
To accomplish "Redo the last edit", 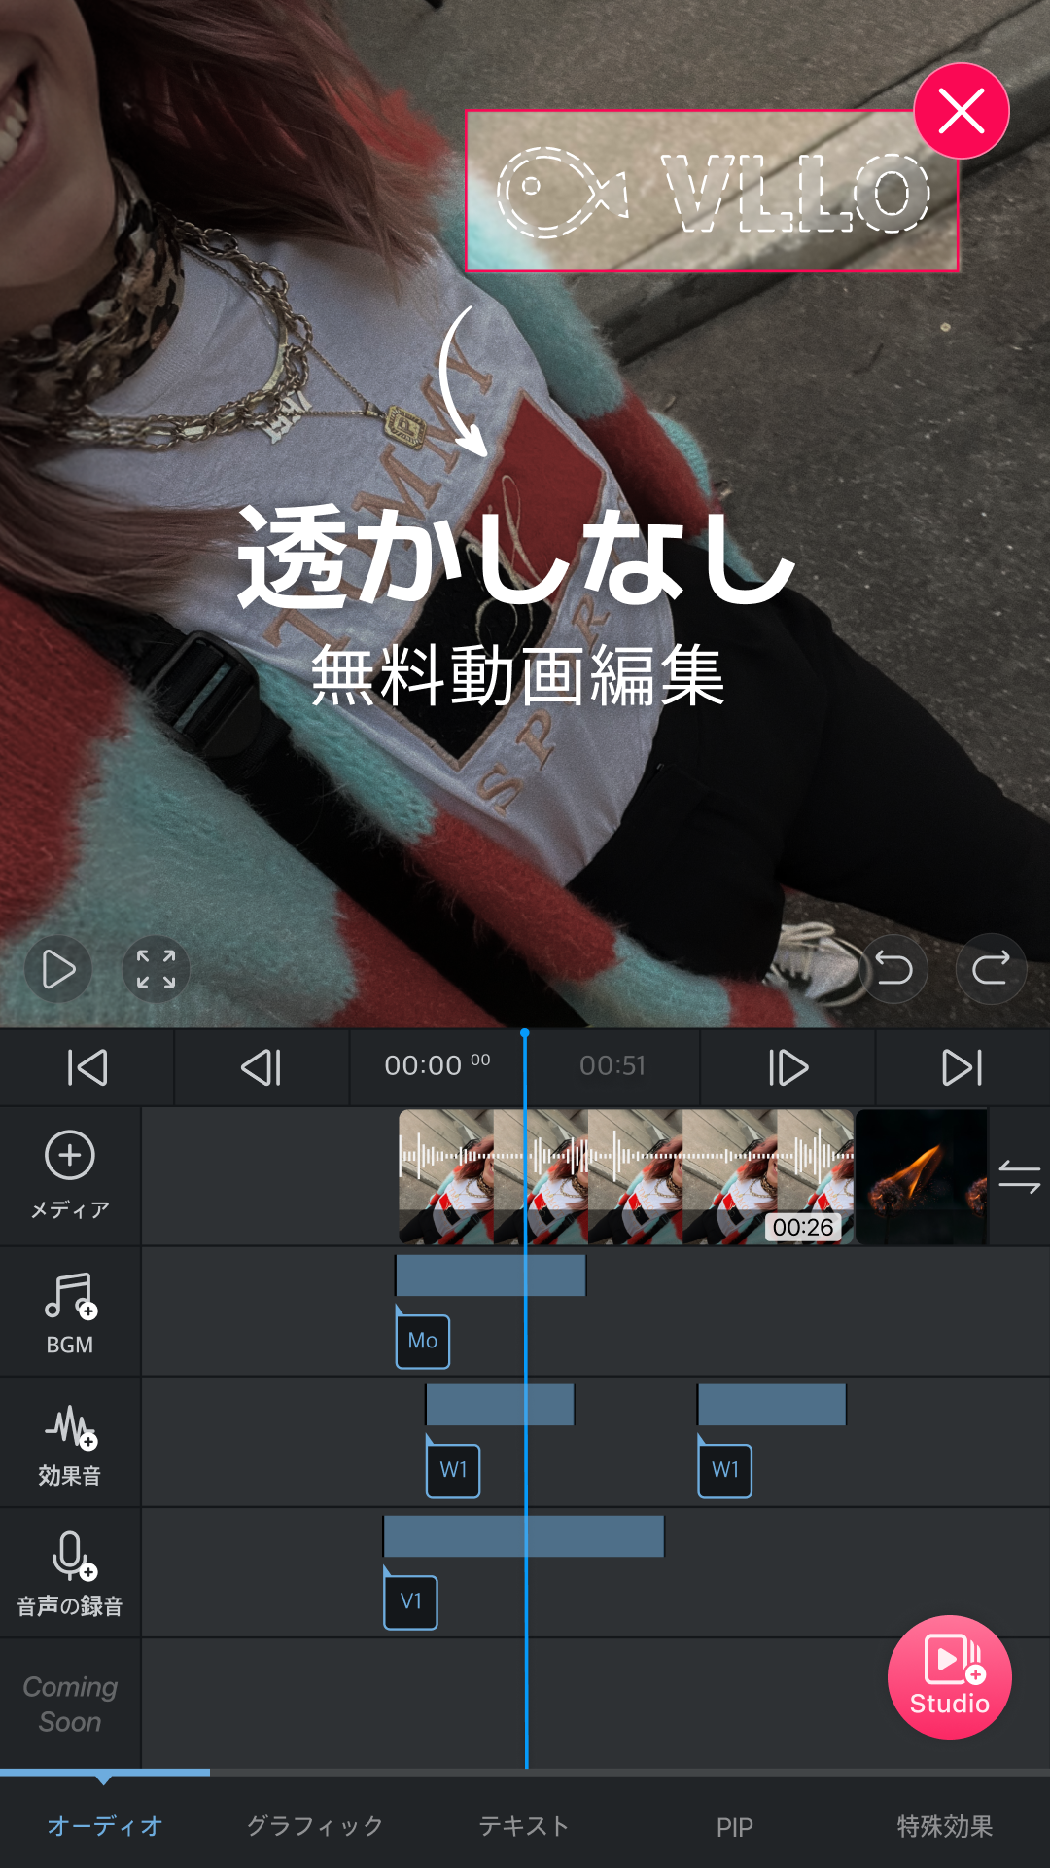I will coord(991,969).
